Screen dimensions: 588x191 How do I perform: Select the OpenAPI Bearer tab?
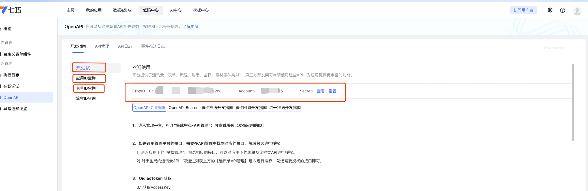(x=183, y=108)
